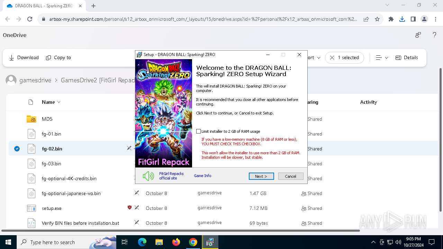The image size is (443, 249).
Task: Open Chrome profile avatar
Action: (424, 19)
